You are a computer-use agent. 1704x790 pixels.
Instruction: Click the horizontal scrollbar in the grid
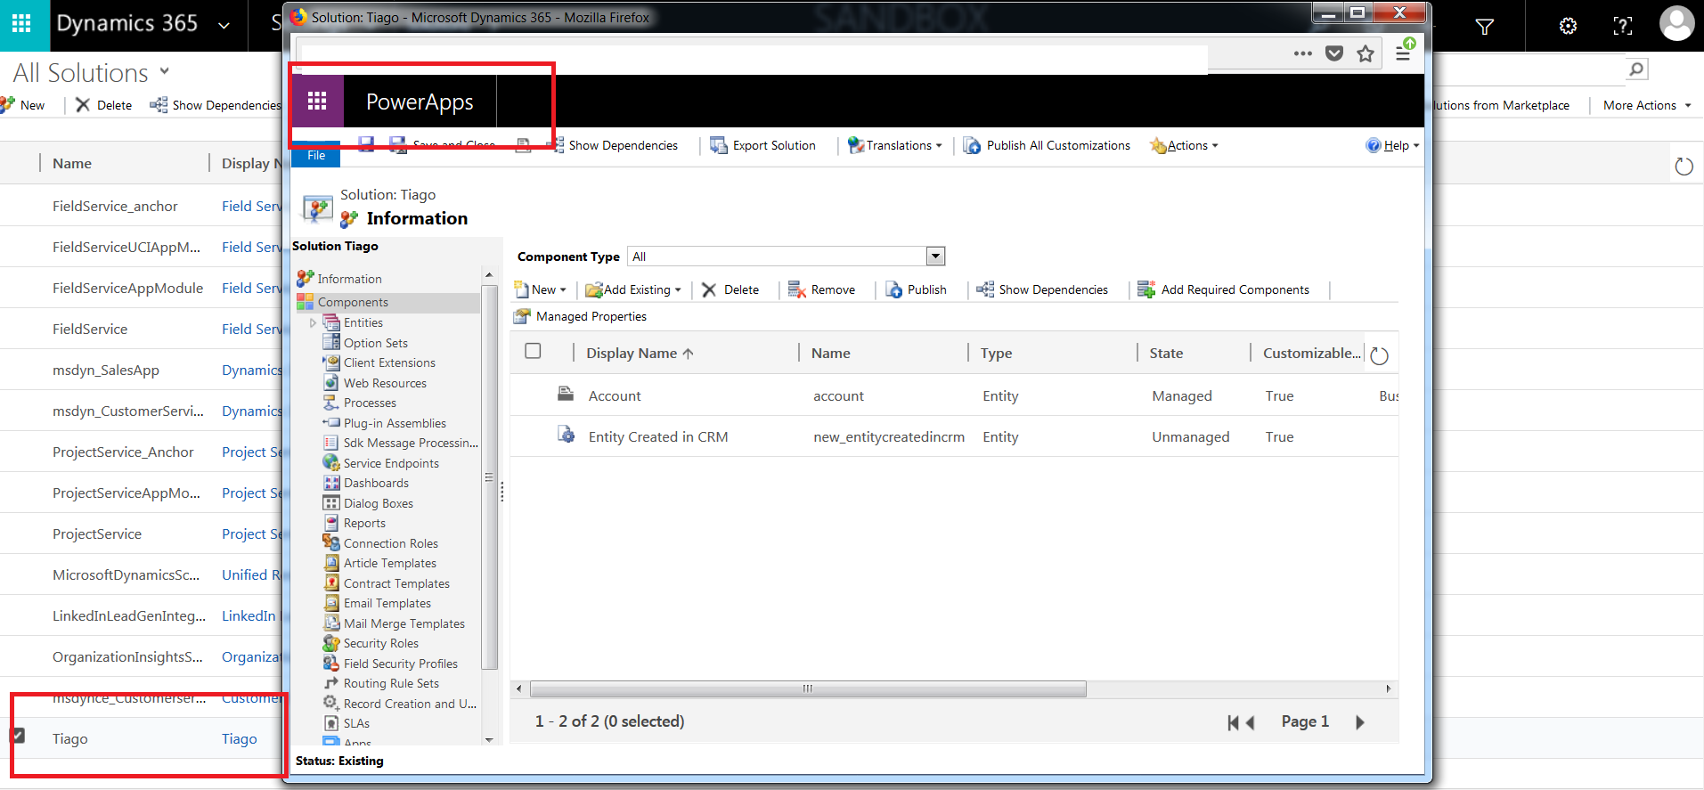(x=807, y=688)
